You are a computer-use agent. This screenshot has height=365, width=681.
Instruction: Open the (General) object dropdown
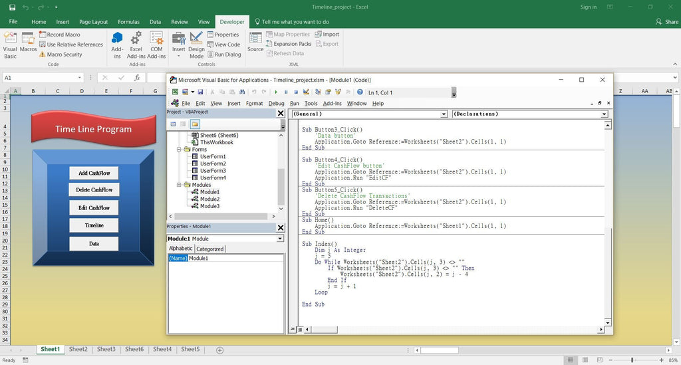point(444,114)
